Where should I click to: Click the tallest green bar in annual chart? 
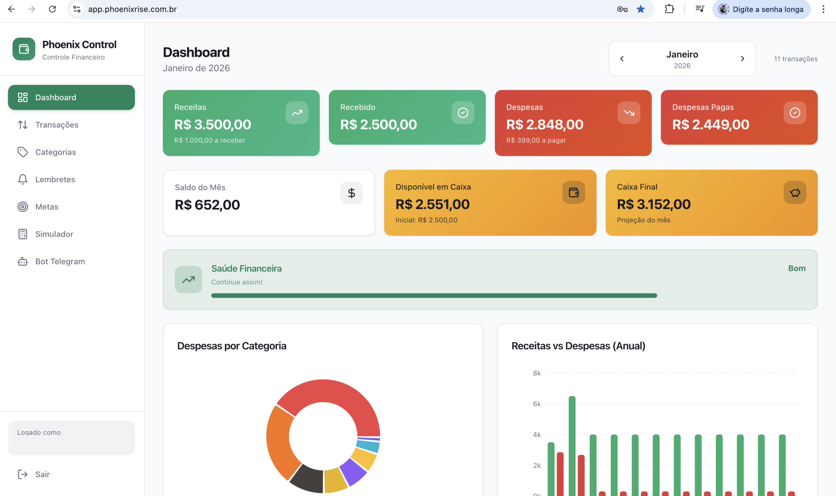pyautogui.click(x=572, y=446)
